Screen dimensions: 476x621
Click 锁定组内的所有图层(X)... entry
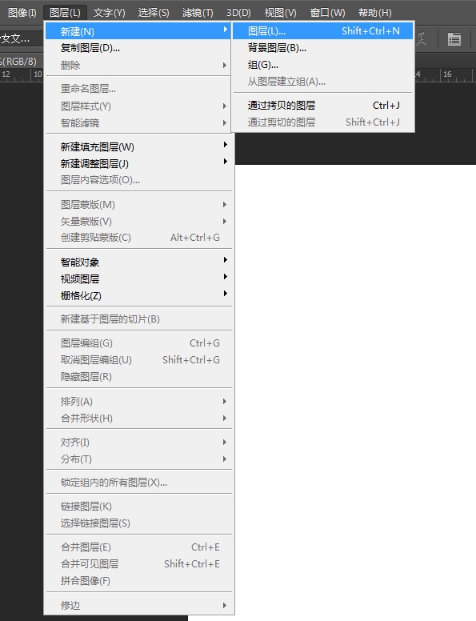click(138, 483)
